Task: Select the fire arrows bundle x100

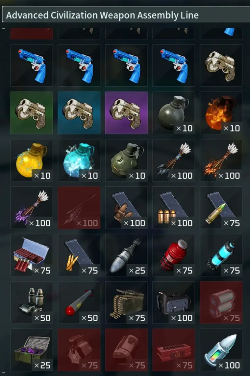Action: pyautogui.click(x=221, y=160)
